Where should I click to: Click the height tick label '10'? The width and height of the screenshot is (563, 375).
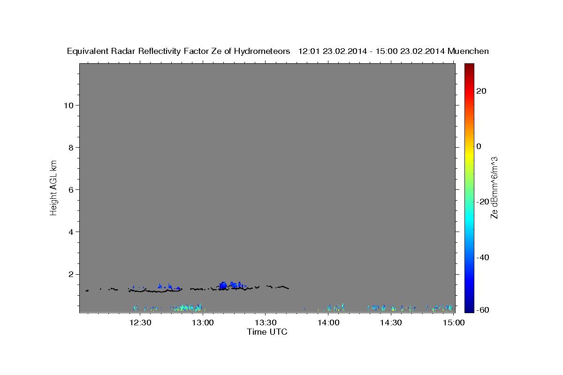[x=68, y=105]
